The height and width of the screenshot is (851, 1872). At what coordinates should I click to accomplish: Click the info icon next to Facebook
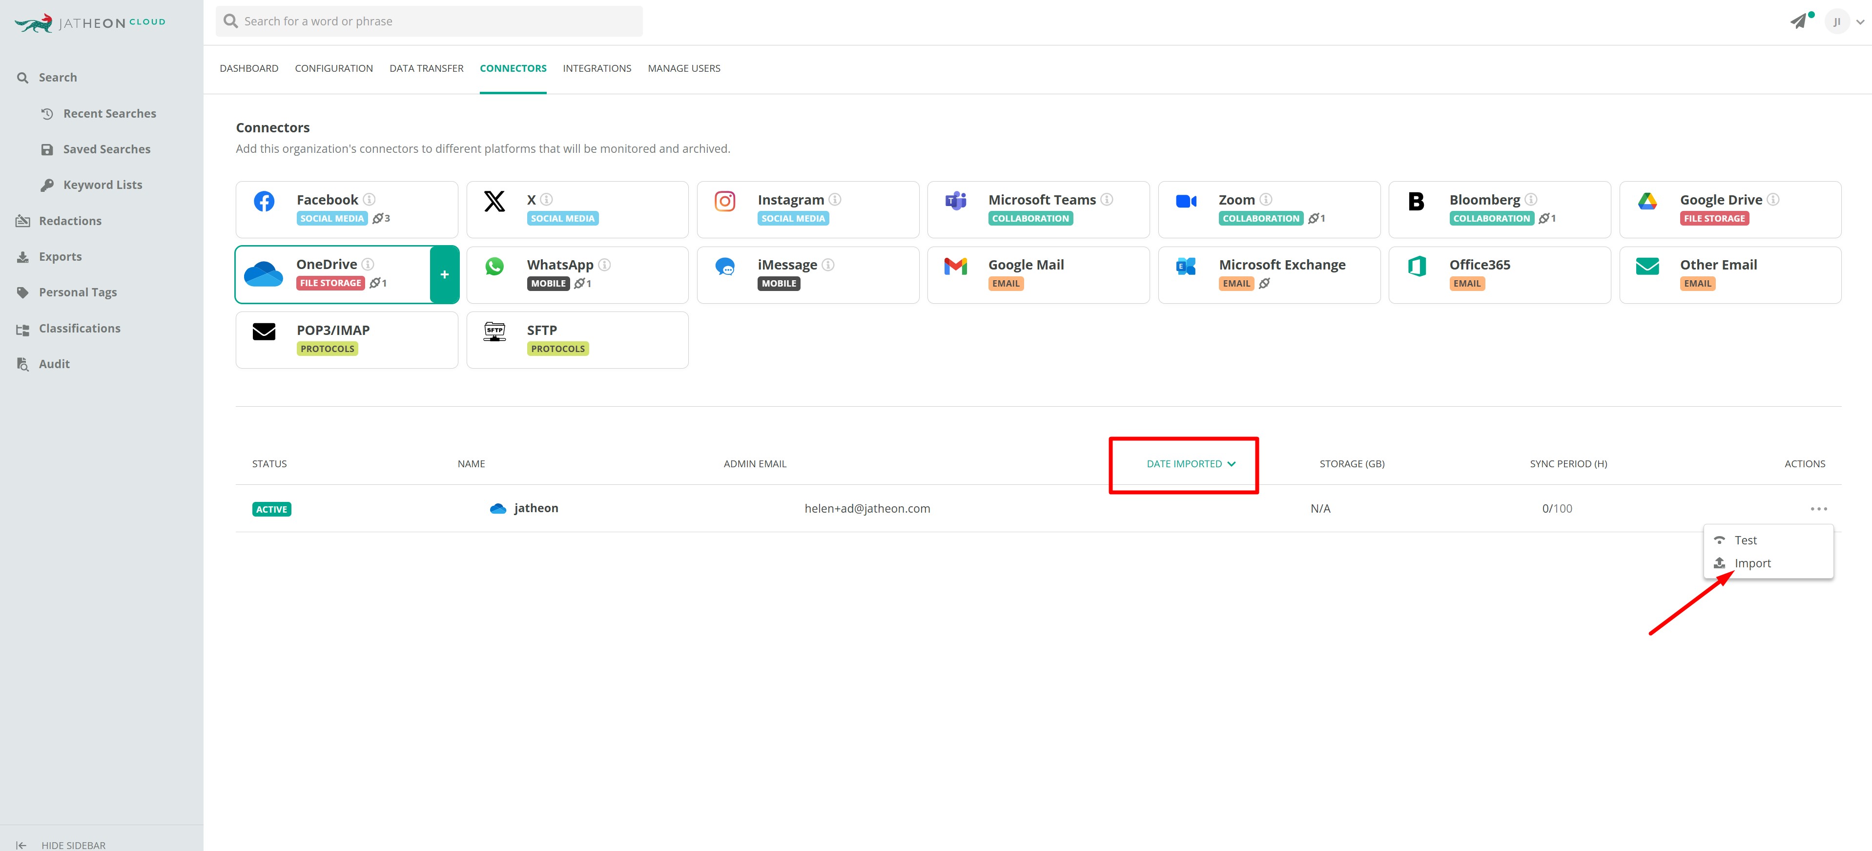369,199
